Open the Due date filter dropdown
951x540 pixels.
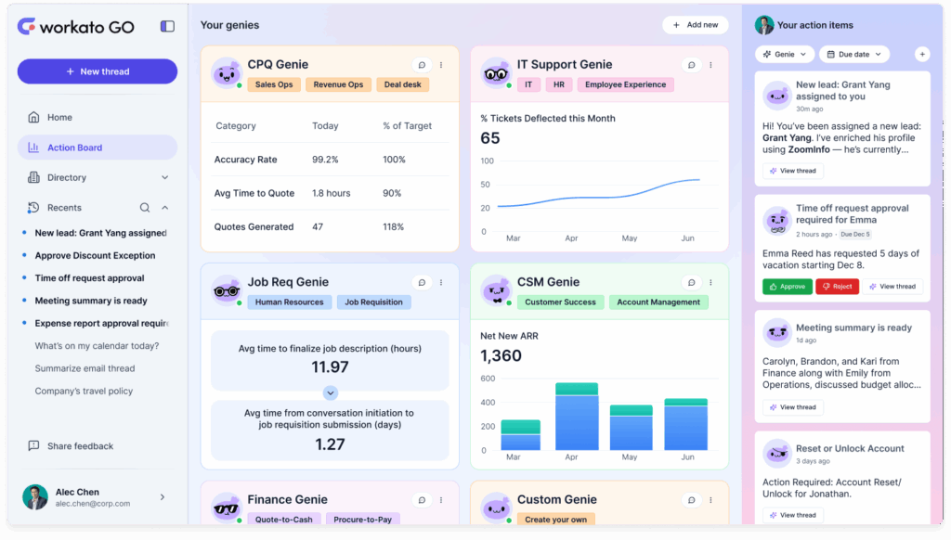[853, 55]
